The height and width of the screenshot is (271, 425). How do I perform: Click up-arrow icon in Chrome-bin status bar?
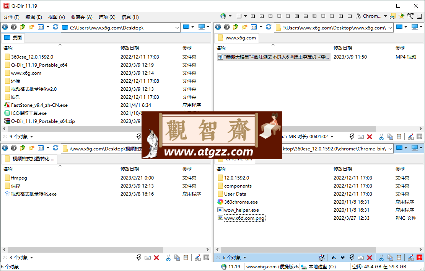pos(334,258)
